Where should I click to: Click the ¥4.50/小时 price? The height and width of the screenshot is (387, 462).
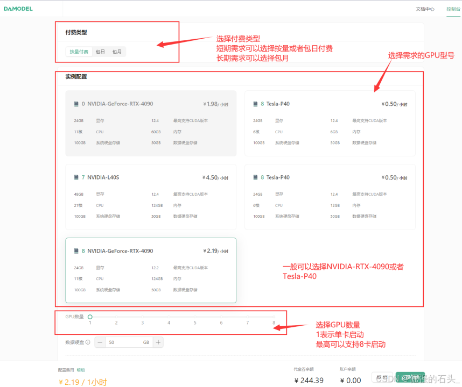click(x=215, y=177)
